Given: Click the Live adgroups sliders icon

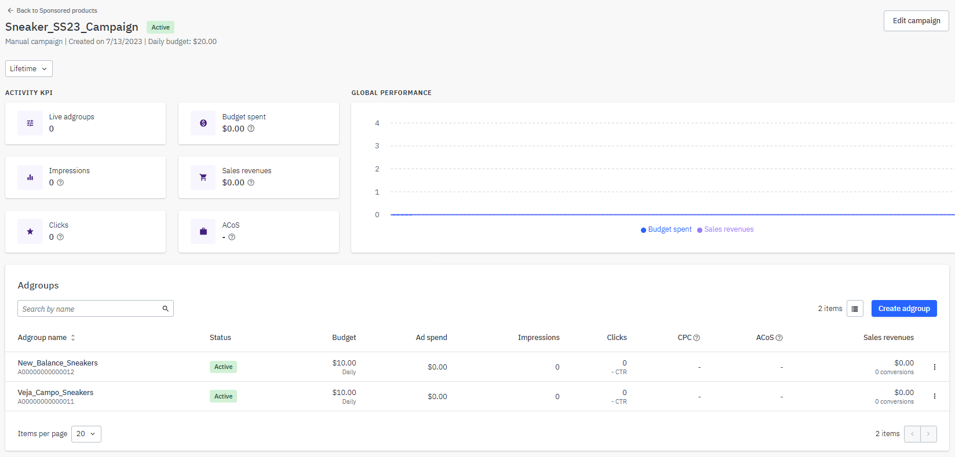Looking at the screenshot, I should coord(30,123).
